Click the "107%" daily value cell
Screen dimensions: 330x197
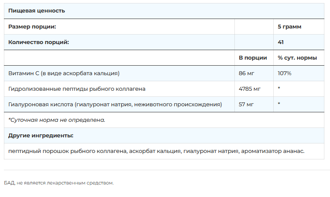pyautogui.click(x=284, y=73)
